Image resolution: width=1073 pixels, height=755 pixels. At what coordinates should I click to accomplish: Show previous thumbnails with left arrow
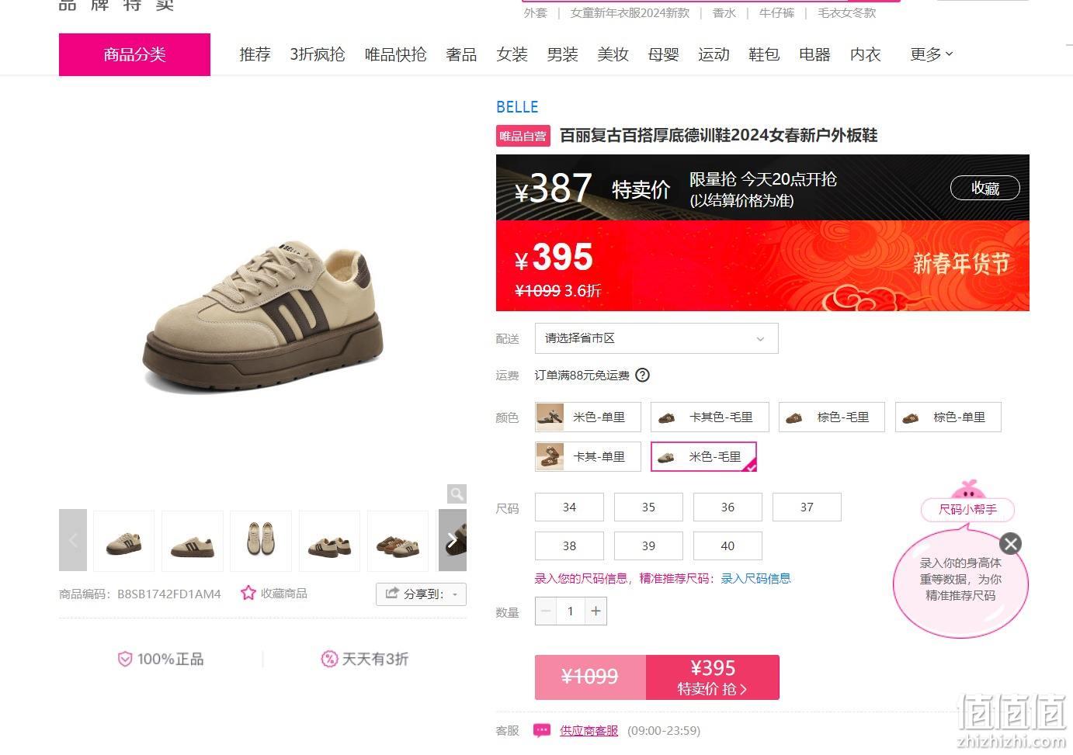[x=73, y=540]
